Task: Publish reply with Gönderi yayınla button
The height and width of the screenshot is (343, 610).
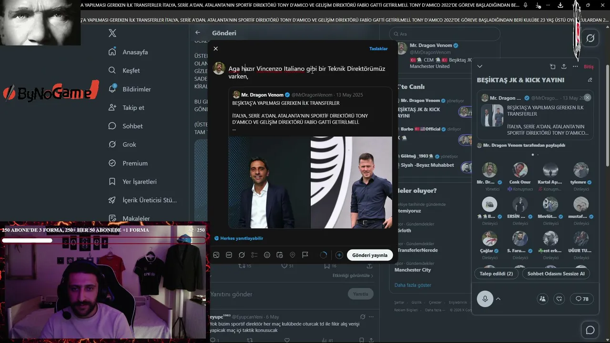Action: [370, 255]
